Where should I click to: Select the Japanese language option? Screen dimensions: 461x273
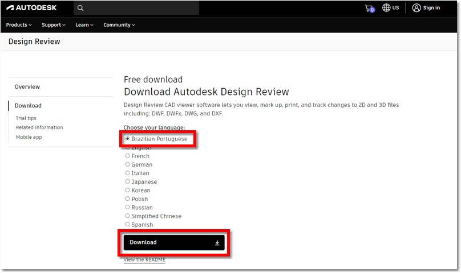coord(141,182)
